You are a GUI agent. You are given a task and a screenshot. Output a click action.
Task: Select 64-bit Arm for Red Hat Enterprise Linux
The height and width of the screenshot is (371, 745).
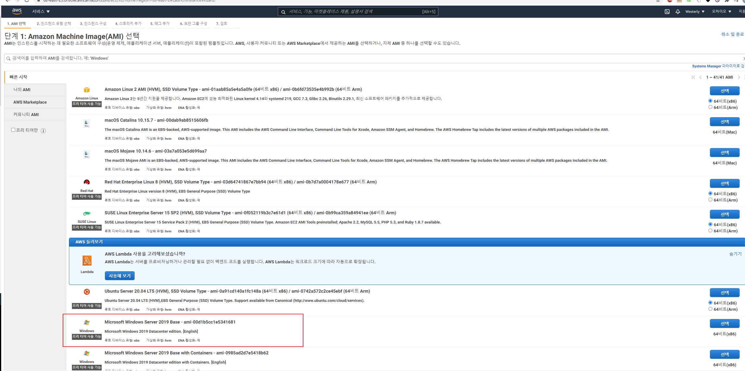click(711, 200)
